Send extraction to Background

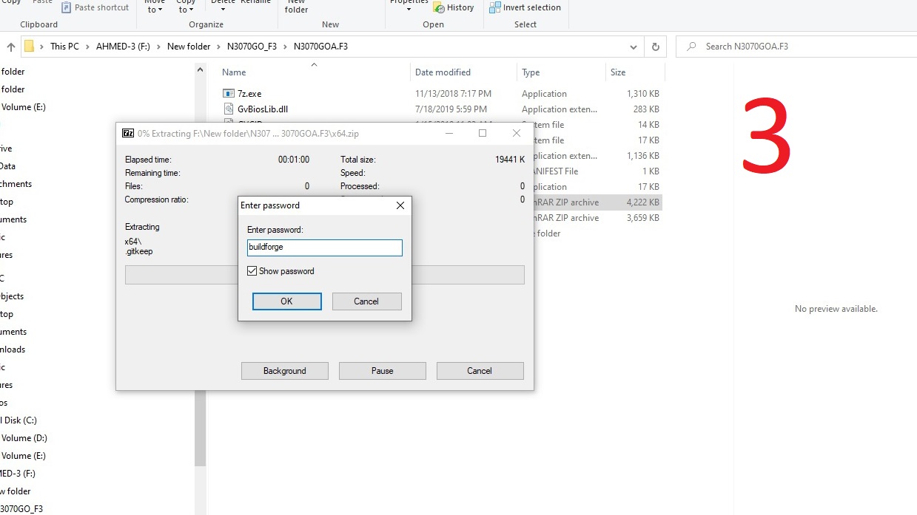[x=284, y=371]
